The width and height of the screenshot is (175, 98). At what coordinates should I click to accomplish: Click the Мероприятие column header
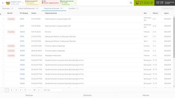tap(51, 13)
